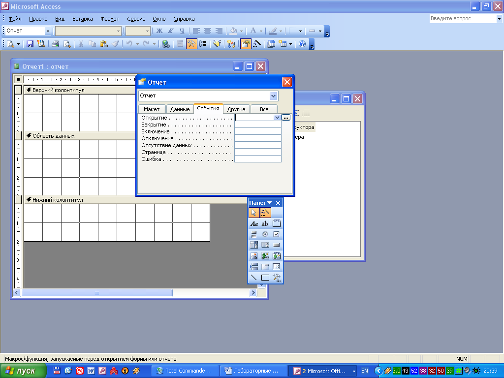This screenshot has height=378, width=504.
Task: Switch to Лабораторные Word document in taskbar
Action: [253, 371]
